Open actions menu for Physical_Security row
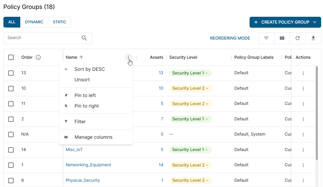 point(303,180)
